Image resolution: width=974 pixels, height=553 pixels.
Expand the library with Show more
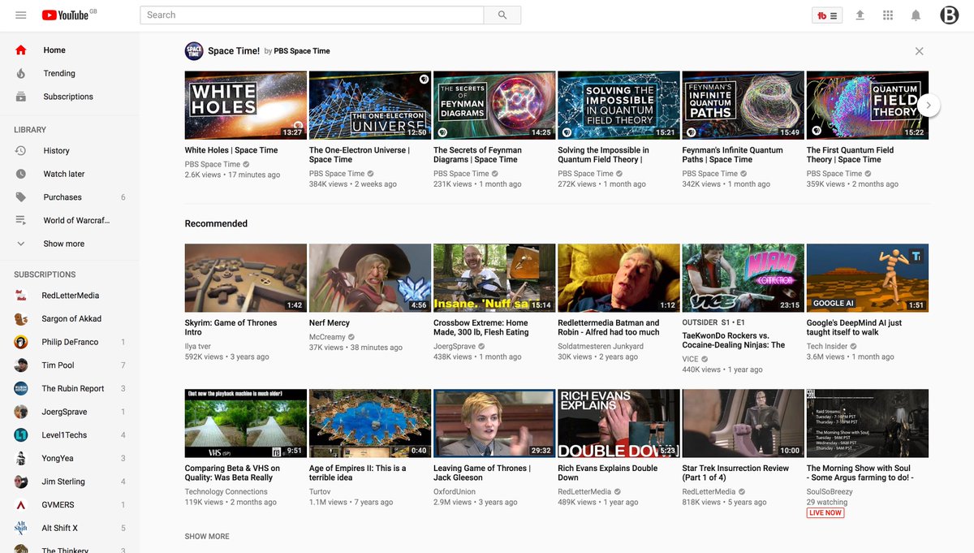click(63, 244)
